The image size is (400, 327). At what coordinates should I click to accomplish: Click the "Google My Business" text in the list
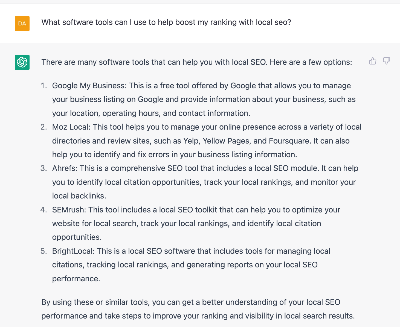tap(89, 86)
